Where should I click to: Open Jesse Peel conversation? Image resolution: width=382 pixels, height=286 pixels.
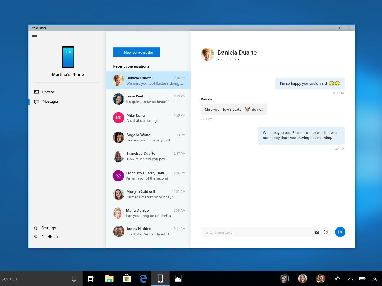(149, 99)
